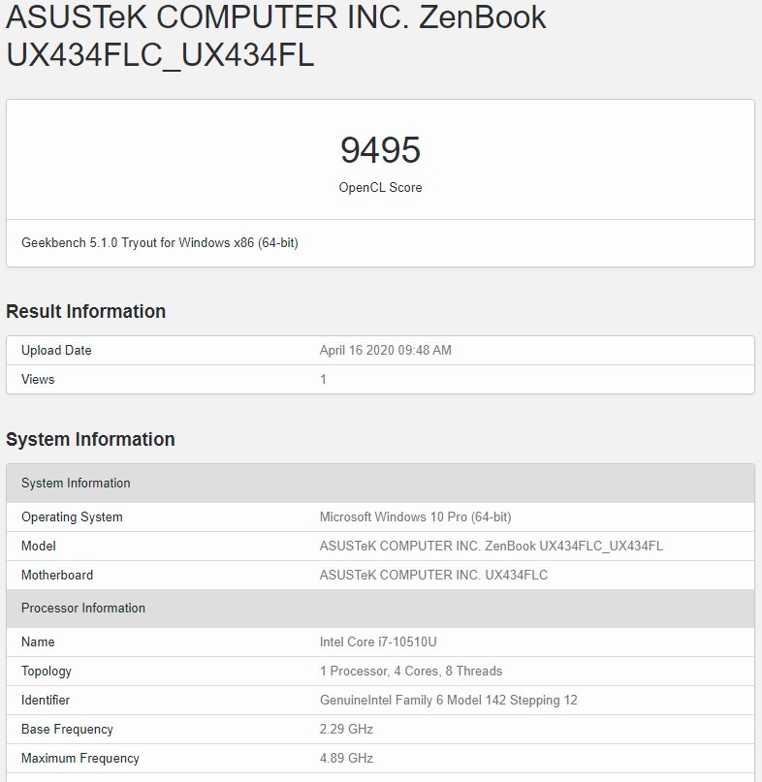The image size is (762, 782).
Task: Click the GenuineIntel Identifier value
Action: (x=449, y=700)
